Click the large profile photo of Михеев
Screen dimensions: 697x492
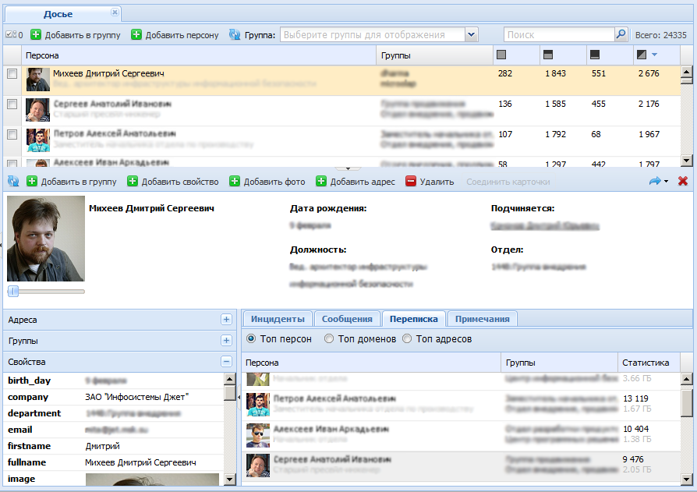[46, 239]
